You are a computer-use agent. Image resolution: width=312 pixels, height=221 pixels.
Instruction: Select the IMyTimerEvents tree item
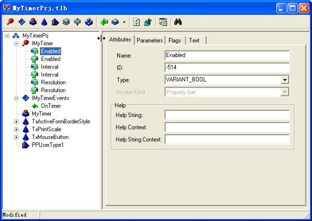tap(50, 98)
